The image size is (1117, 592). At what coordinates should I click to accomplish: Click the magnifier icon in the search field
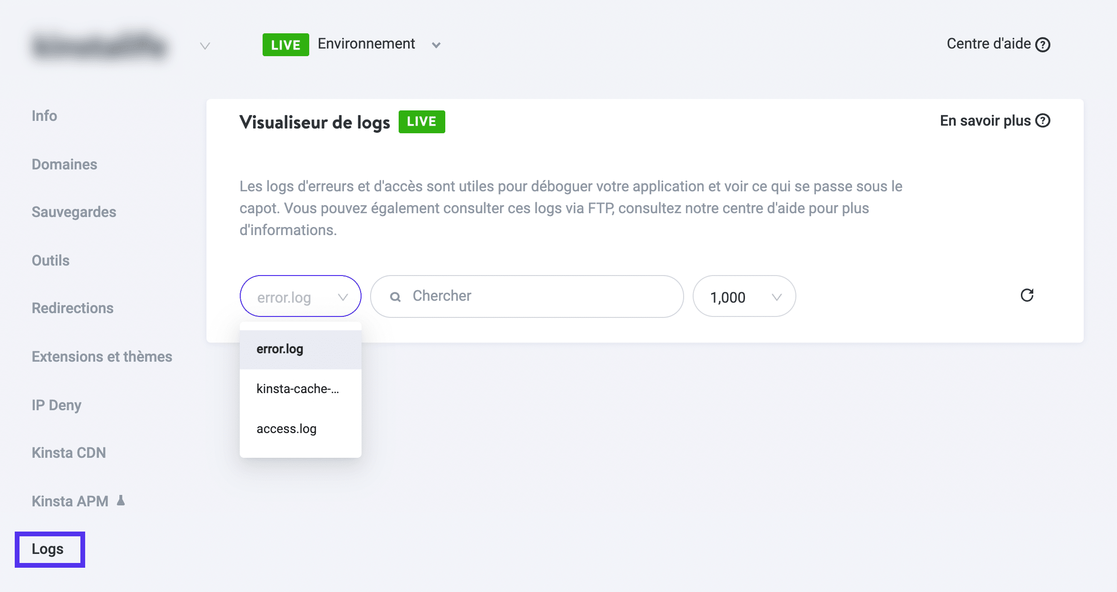396,296
